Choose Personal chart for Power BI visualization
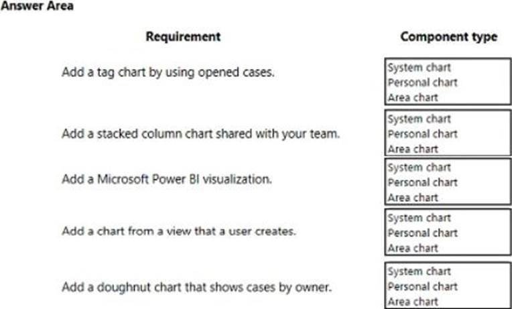512x309 pixels. (x=422, y=182)
